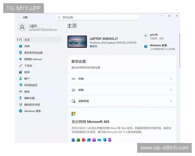The height and width of the screenshot is (156, 195).
Task: Click the yxt-5G Wi-Fi status icon
Action: pos(146,36)
